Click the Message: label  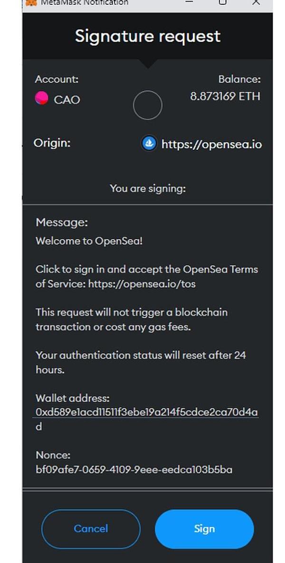(62, 222)
